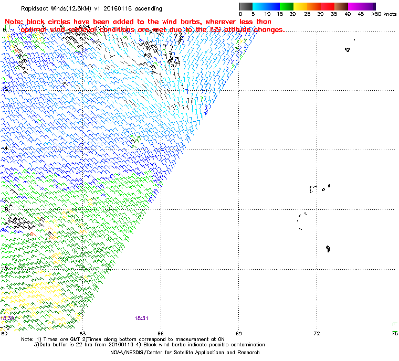Click the red note about black circles
399x361 pixels.
click(x=144, y=26)
